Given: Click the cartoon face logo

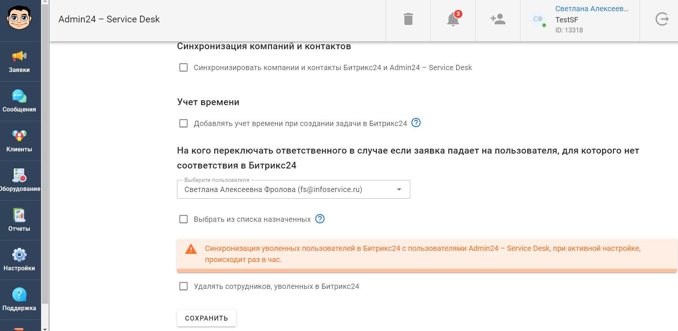Looking at the screenshot, I should pyautogui.click(x=19, y=18).
